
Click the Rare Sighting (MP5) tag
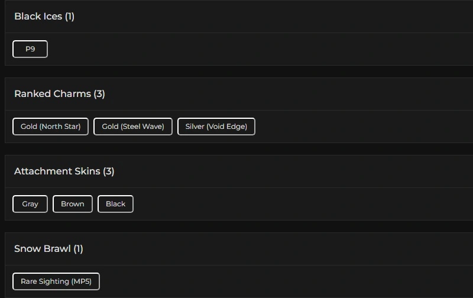56,281
